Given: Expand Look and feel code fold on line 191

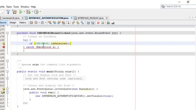Looking at the screenshot, I should pos(7,79).
